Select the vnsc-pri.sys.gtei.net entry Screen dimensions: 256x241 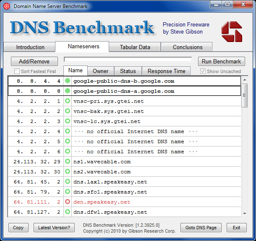(x=124, y=101)
